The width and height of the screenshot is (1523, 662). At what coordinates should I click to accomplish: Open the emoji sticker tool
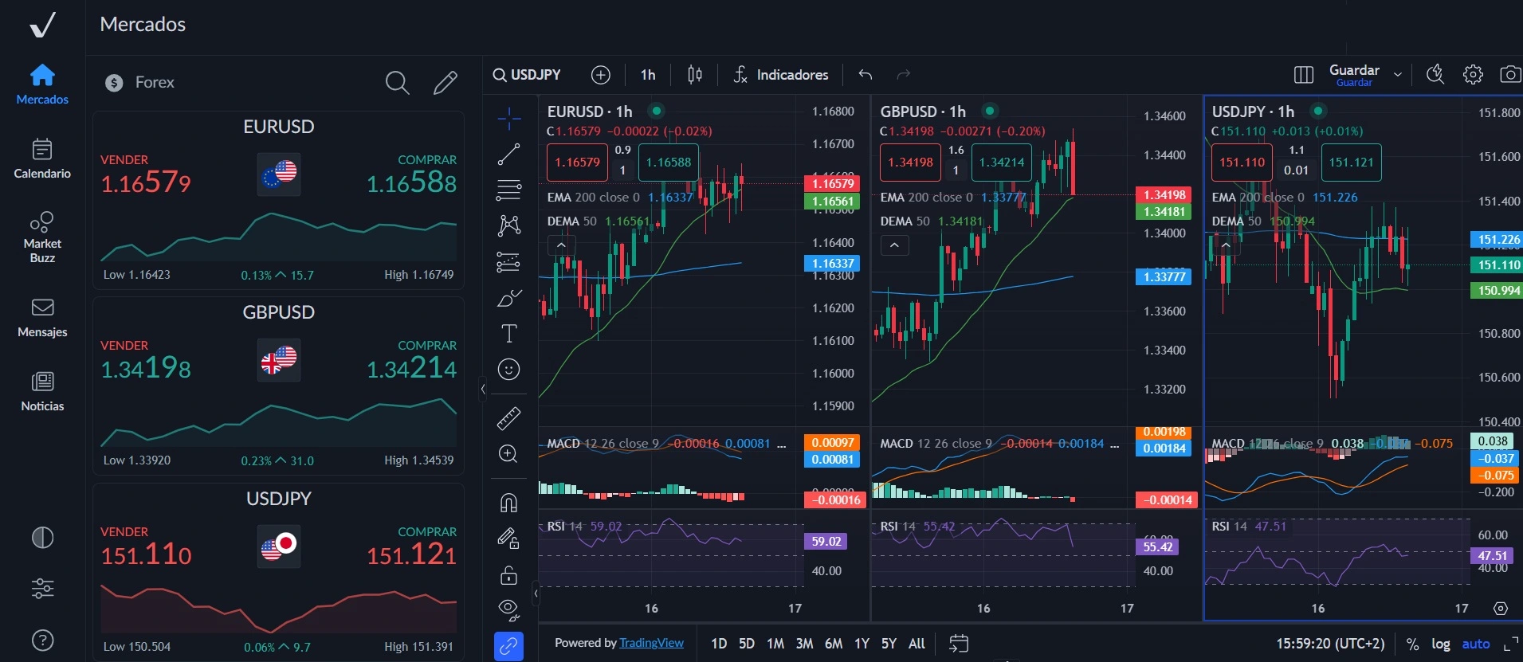508,370
